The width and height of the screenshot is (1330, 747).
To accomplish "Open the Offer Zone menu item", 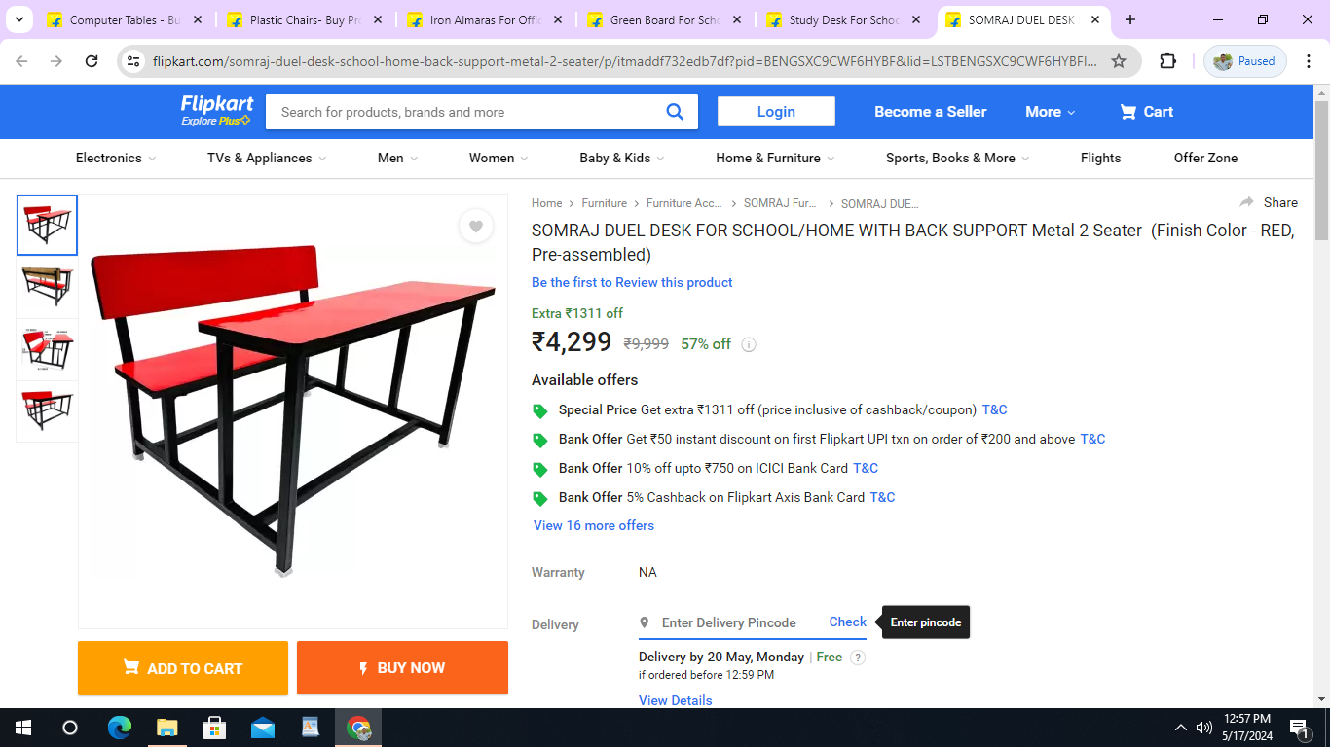I will point(1205,158).
